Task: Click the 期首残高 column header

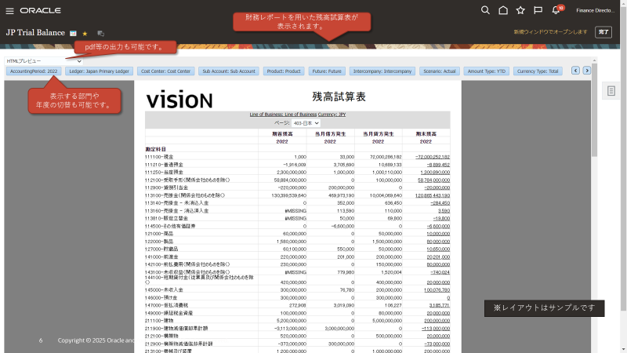Action: 282,134
